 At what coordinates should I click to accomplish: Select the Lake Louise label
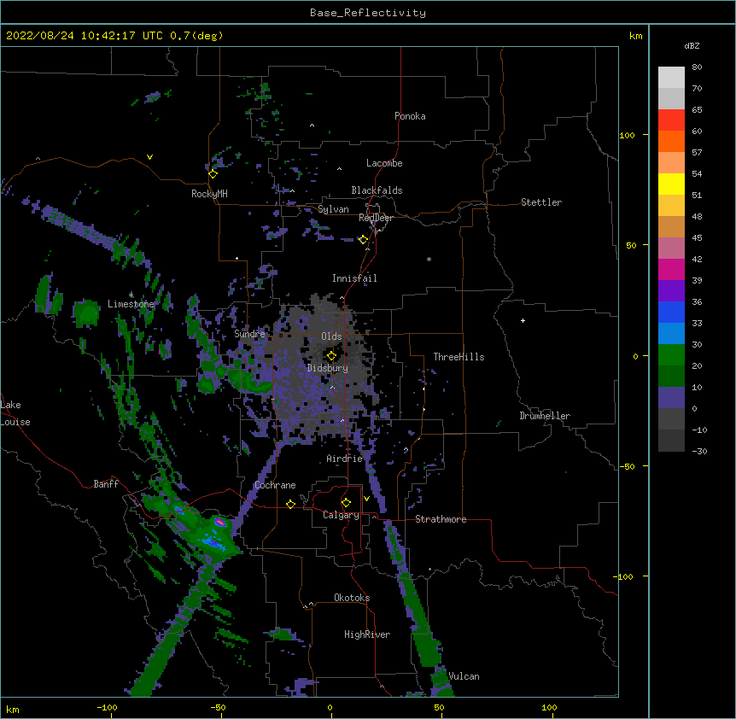tap(15, 413)
